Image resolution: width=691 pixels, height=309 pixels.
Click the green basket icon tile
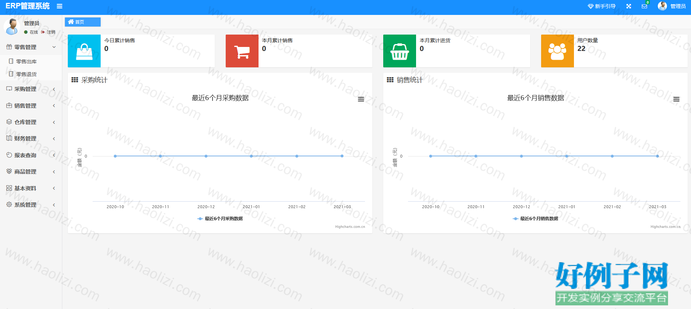pyautogui.click(x=400, y=51)
